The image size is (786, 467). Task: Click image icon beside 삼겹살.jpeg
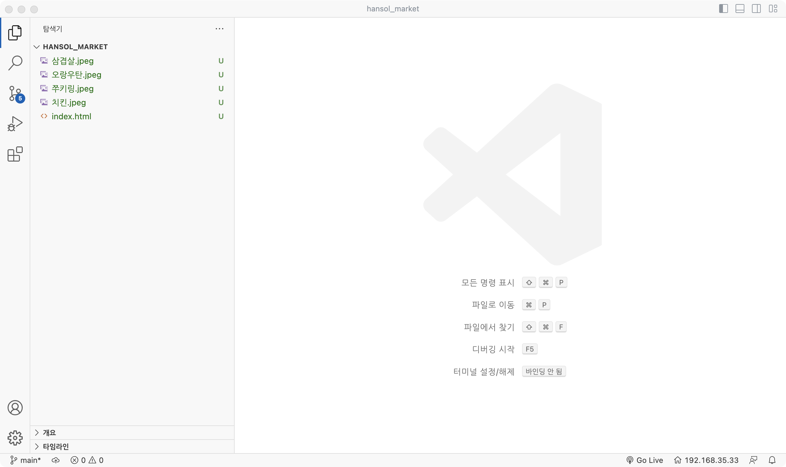click(44, 61)
